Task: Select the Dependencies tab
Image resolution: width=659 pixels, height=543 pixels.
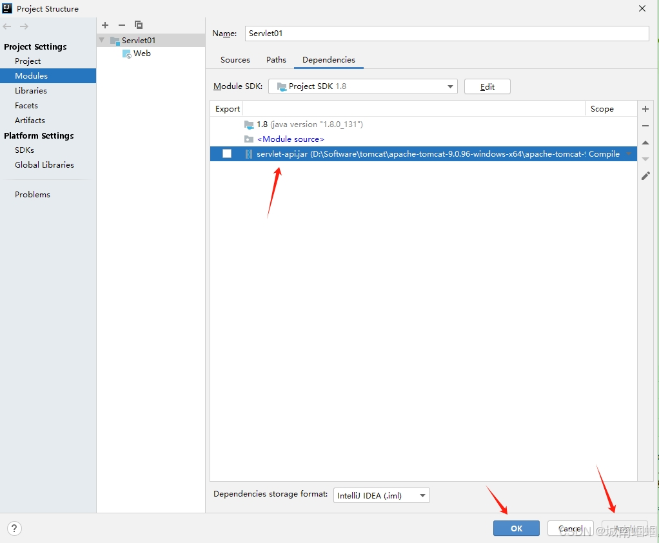Action: [329, 60]
